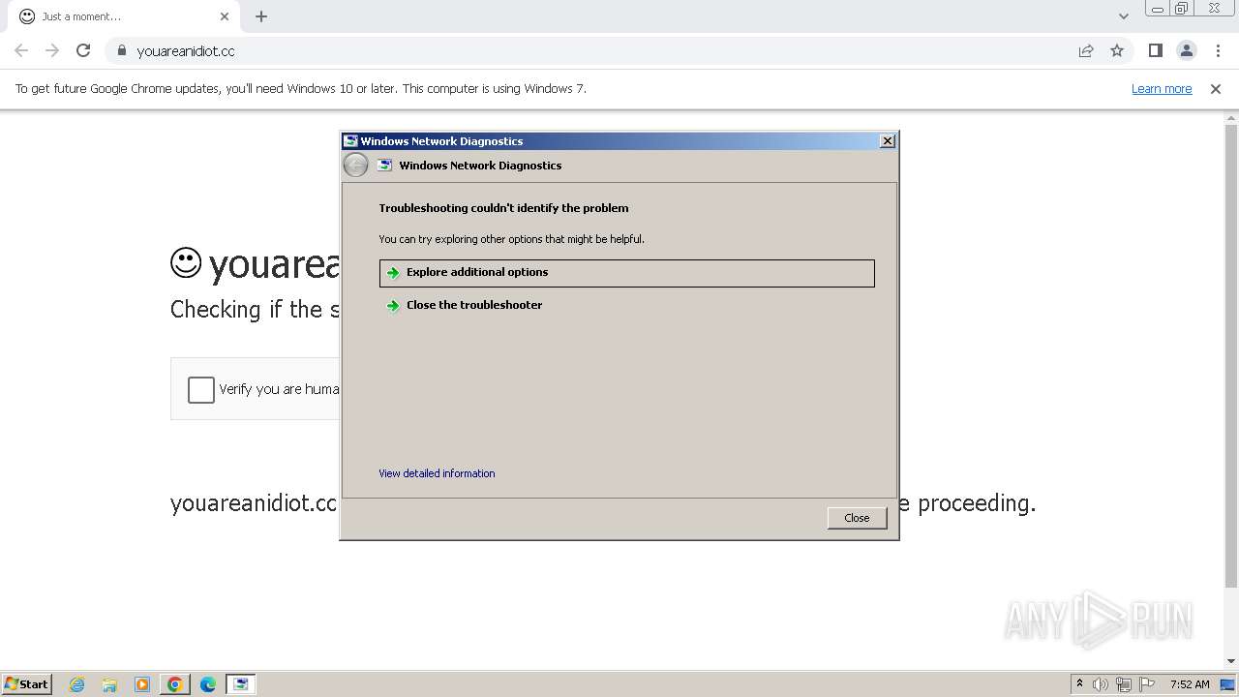Open Windows Media Player from taskbar
1239x697 pixels.
click(x=142, y=684)
